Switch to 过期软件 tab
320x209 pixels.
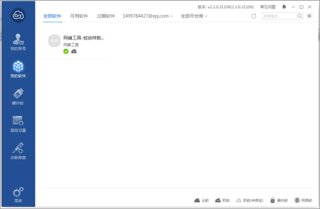(x=106, y=16)
